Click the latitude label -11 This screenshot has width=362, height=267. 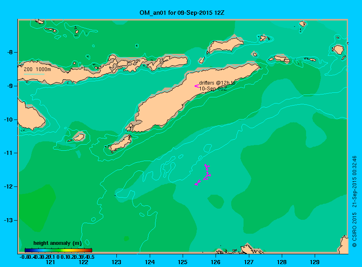click(x=9, y=153)
